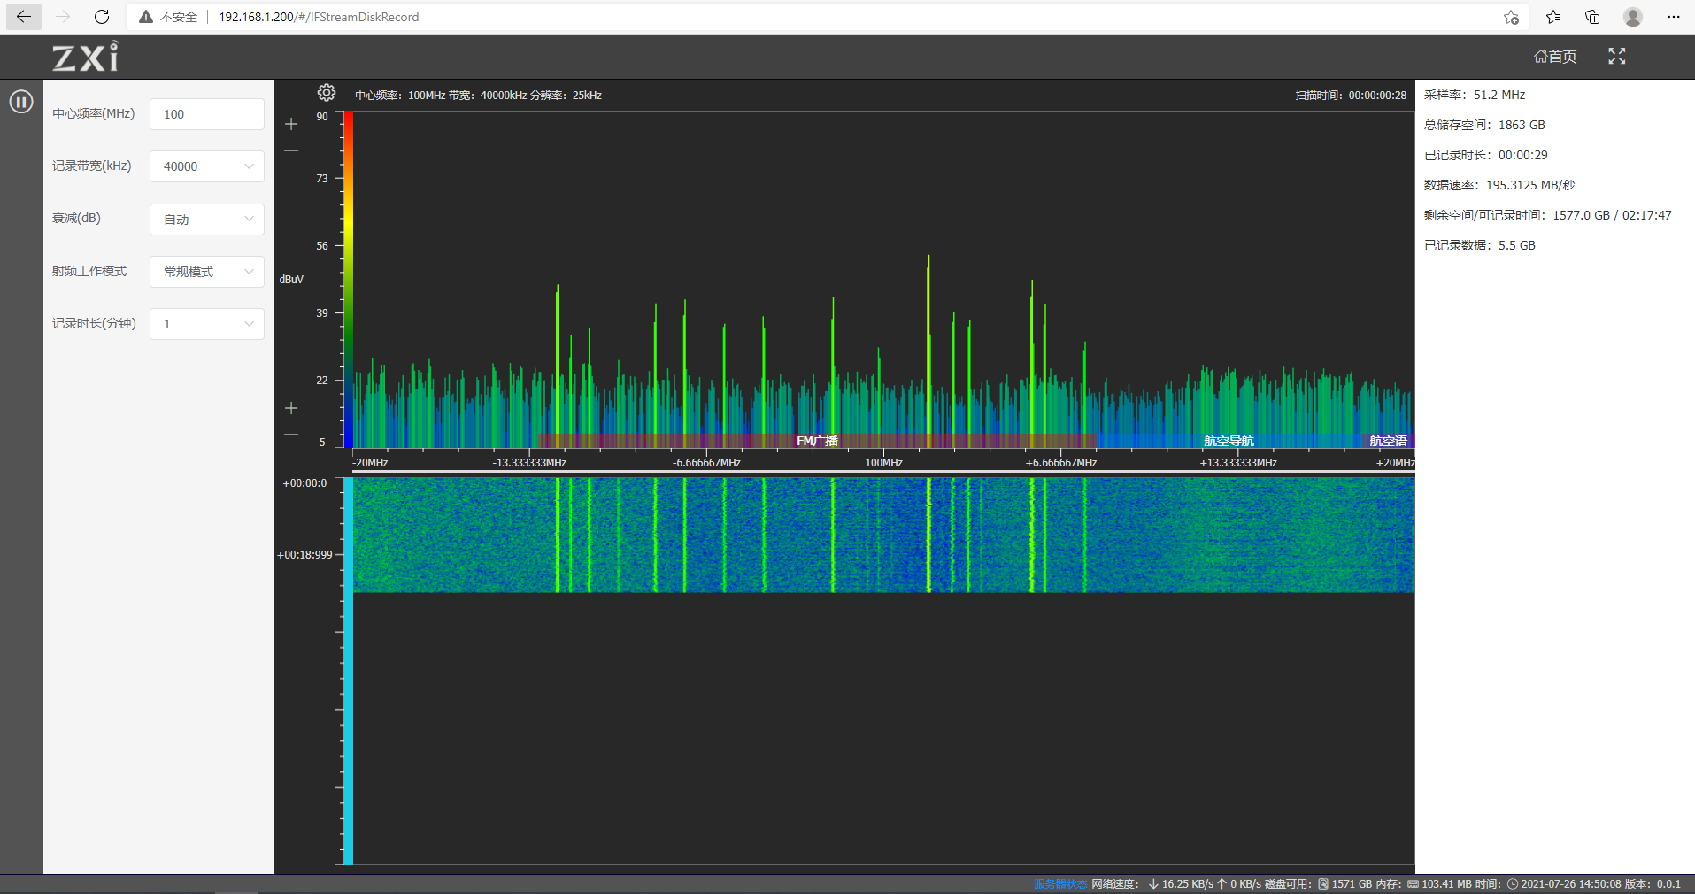Open the browser three-dot menu
This screenshot has width=1695, height=894.
(1673, 17)
